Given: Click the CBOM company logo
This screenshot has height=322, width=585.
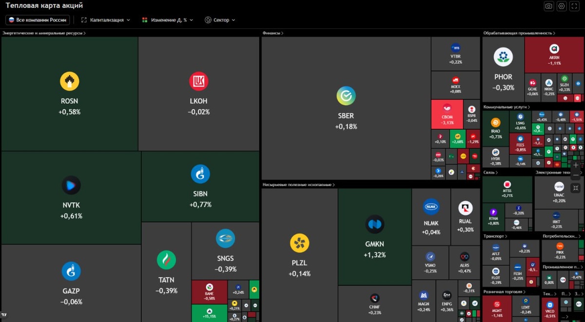Looking at the screenshot, I should click(447, 109).
